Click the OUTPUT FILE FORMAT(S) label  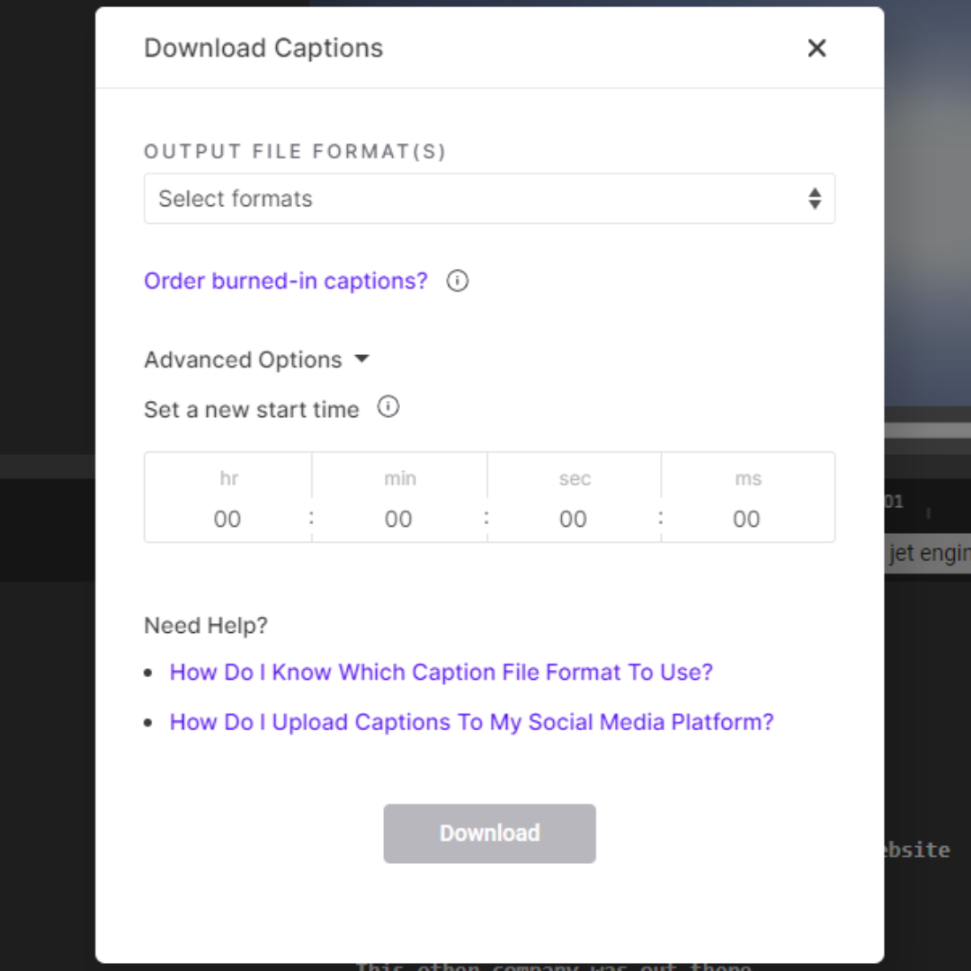tap(295, 151)
